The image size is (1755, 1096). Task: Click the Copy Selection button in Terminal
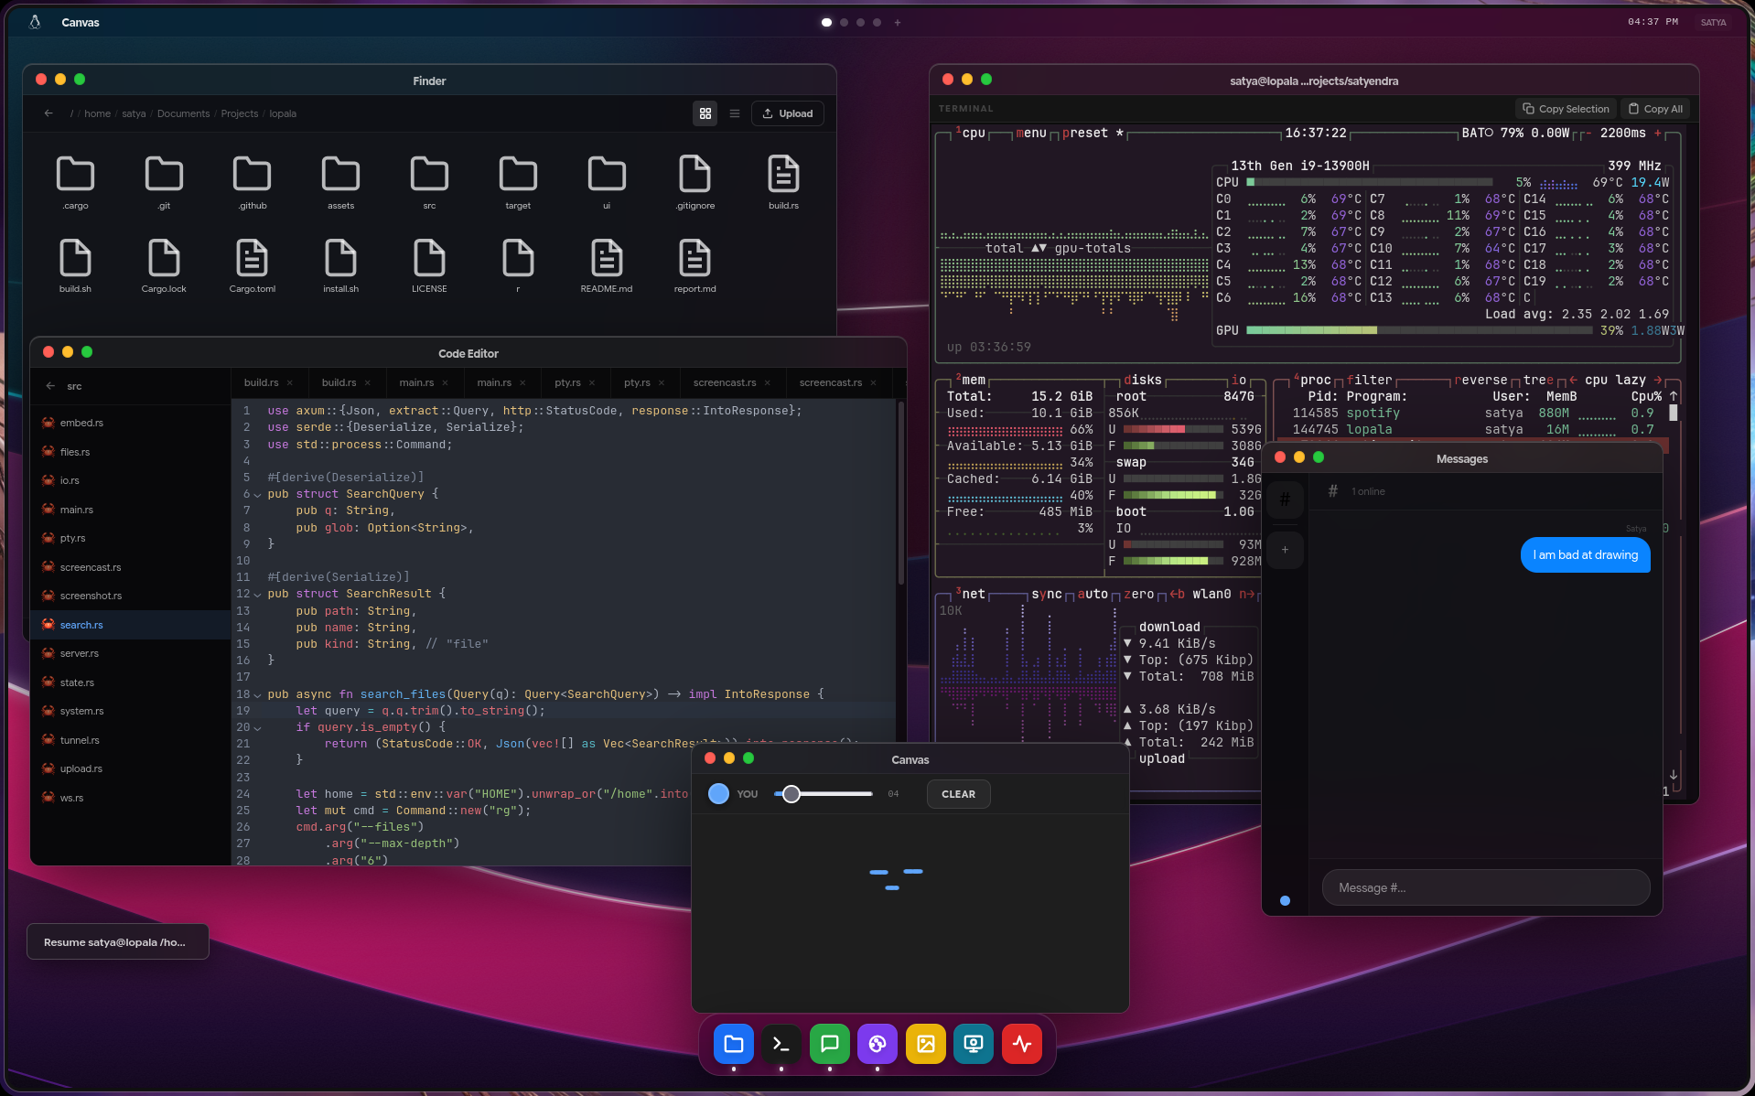tap(1566, 109)
